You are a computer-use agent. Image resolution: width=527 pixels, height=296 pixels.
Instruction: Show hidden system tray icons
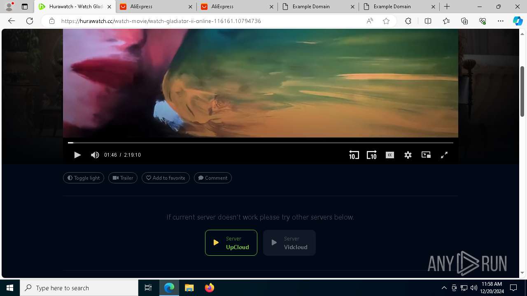[444, 288]
